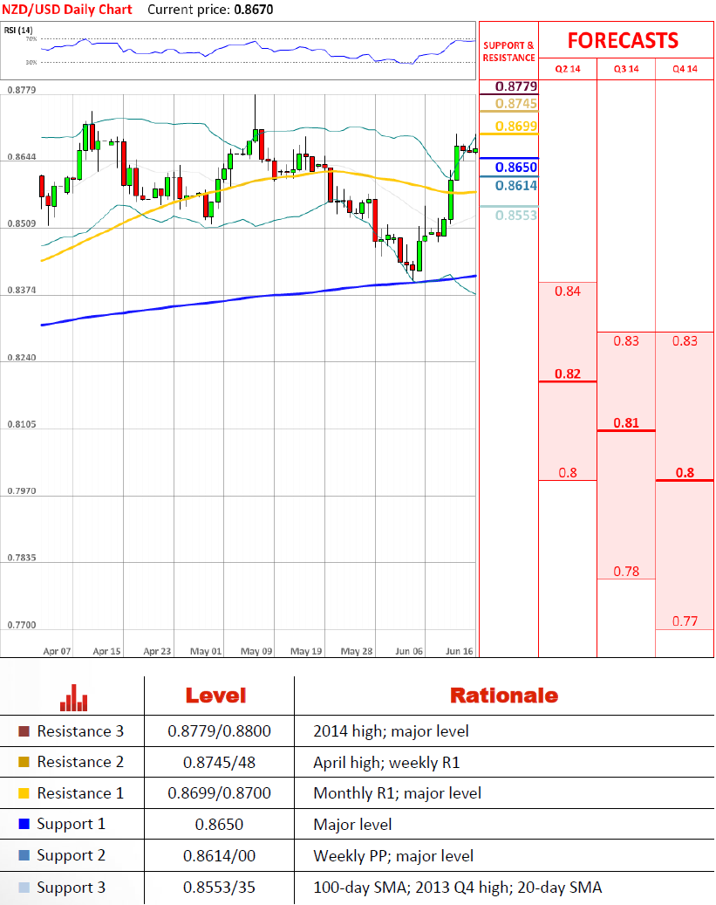Image resolution: width=716 pixels, height=905 pixels.
Task: Click the Apr 07 date axis label
Action: (x=57, y=651)
